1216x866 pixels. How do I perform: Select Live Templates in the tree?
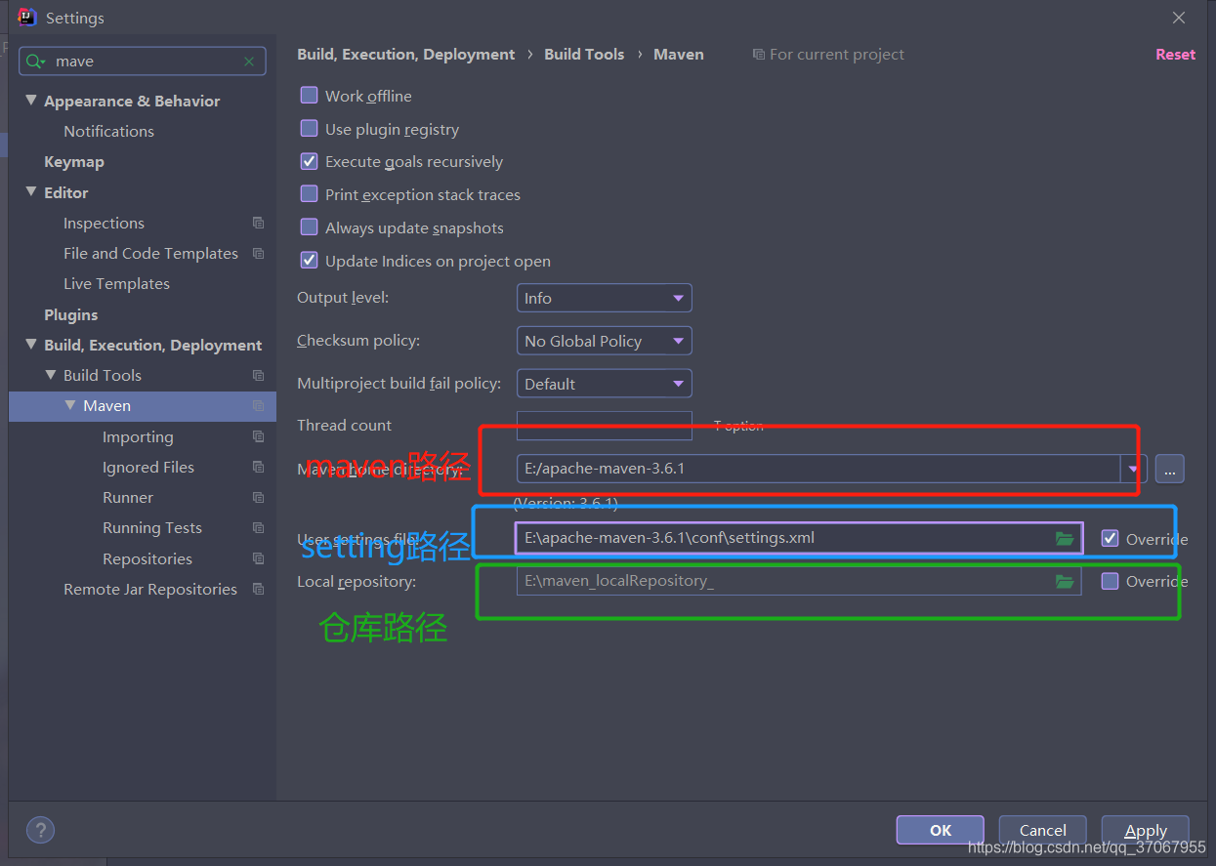116,284
